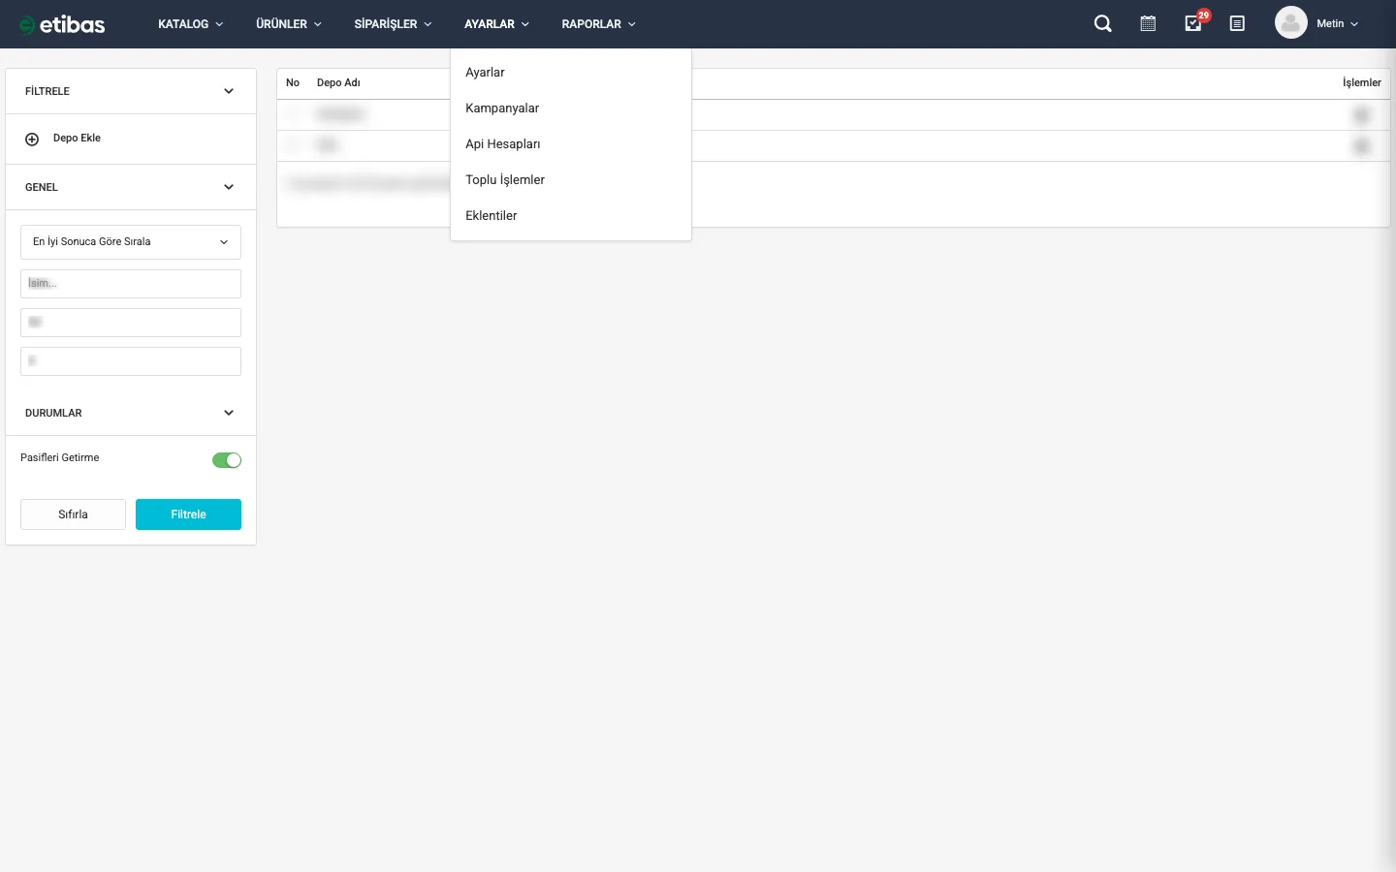Select Kampanyalar from the Ayarlar menu
1396x872 pixels.
pos(502,109)
